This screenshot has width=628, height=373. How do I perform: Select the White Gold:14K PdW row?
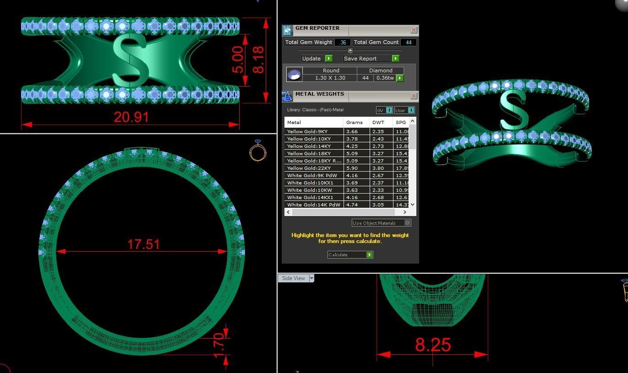click(x=347, y=205)
